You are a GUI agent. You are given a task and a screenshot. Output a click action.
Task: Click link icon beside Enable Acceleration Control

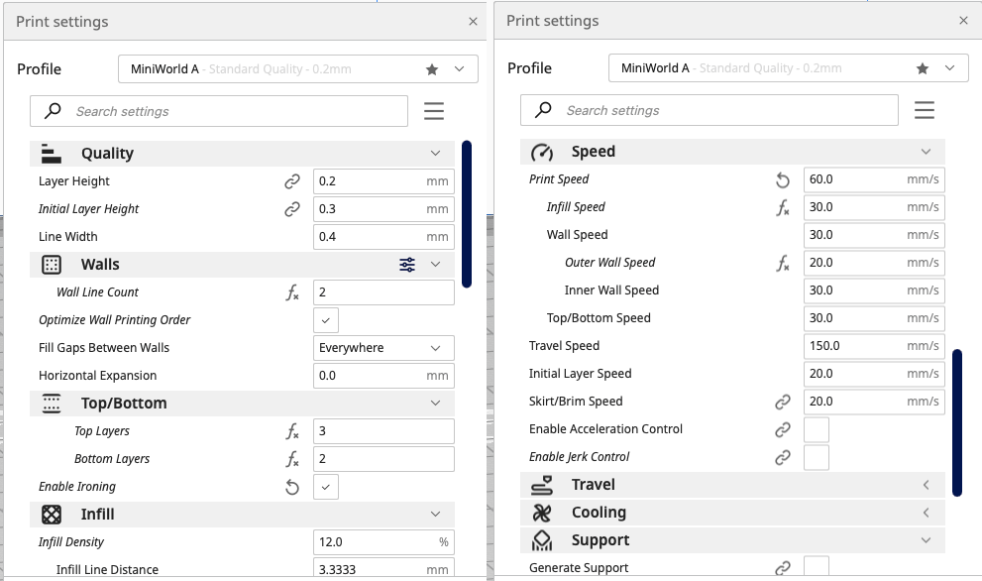click(782, 429)
